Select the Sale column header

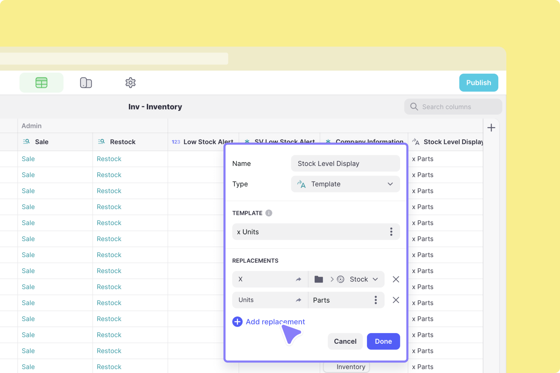pos(42,142)
